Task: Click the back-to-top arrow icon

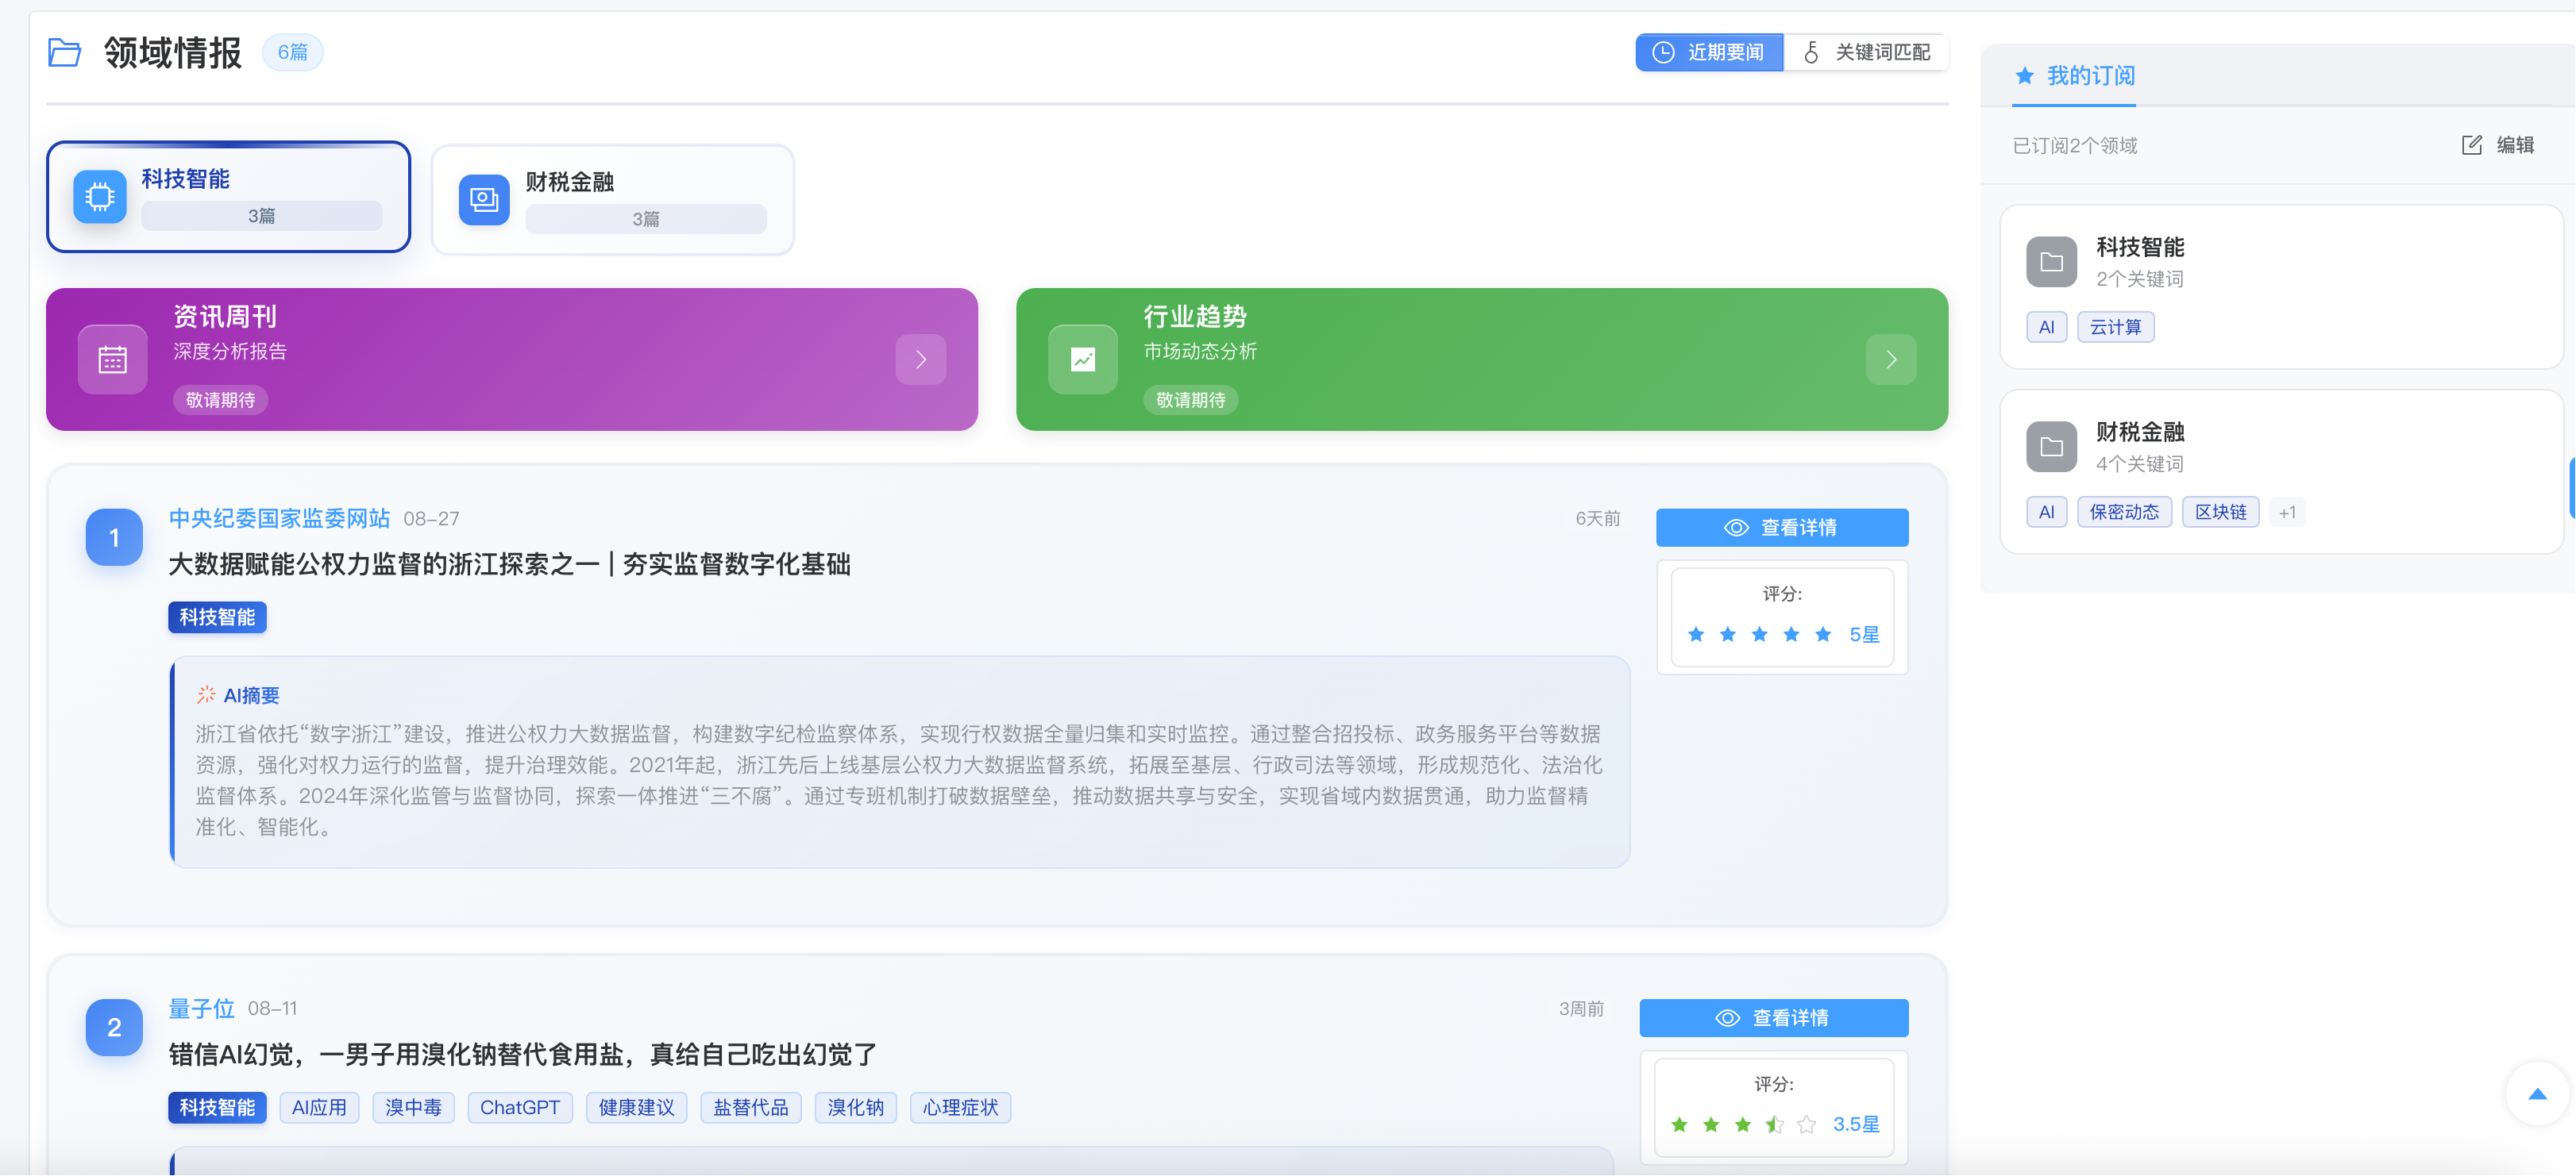Action: (x=2537, y=1094)
